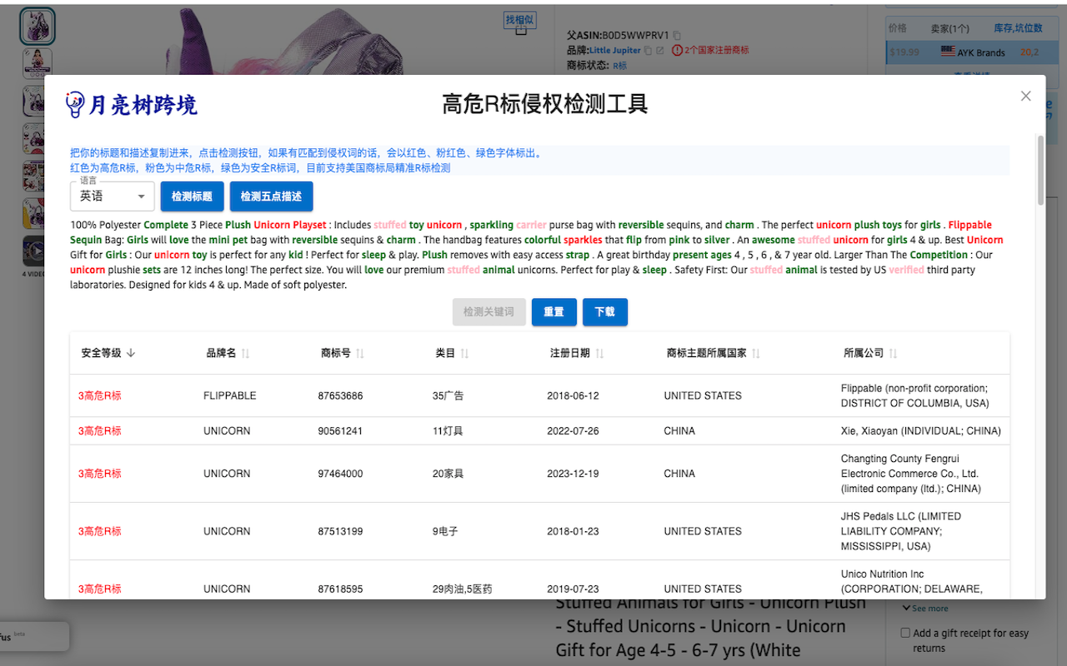The width and height of the screenshot is (1067, 666).
Task: Open the 语言 language dropdown showing 英语
Action: coord(112,196)
